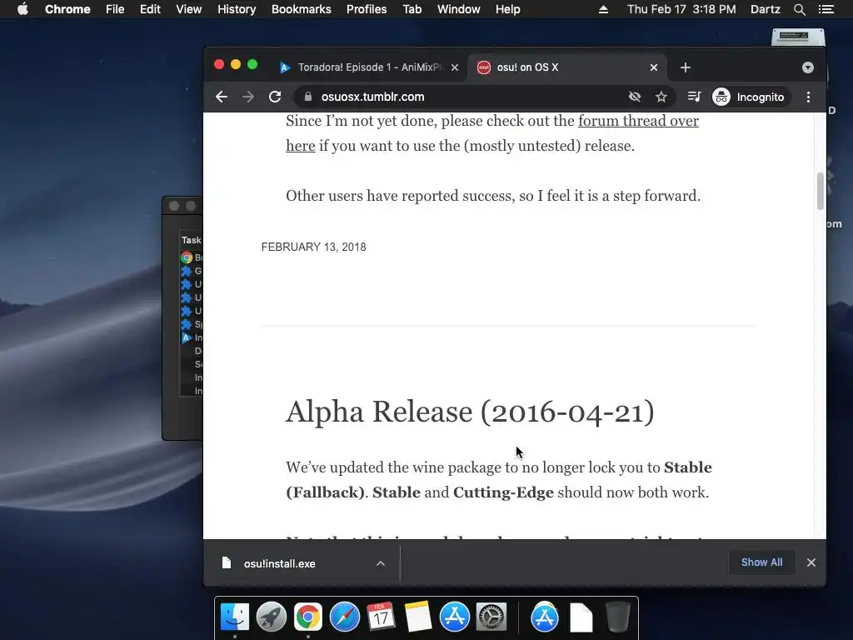
Task: Open the Edit menu
Action: tap(150, 9)
